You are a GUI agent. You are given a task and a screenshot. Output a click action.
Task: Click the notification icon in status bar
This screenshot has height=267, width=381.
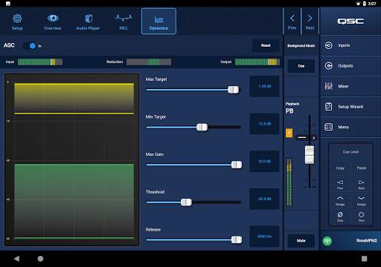[8, 4]
